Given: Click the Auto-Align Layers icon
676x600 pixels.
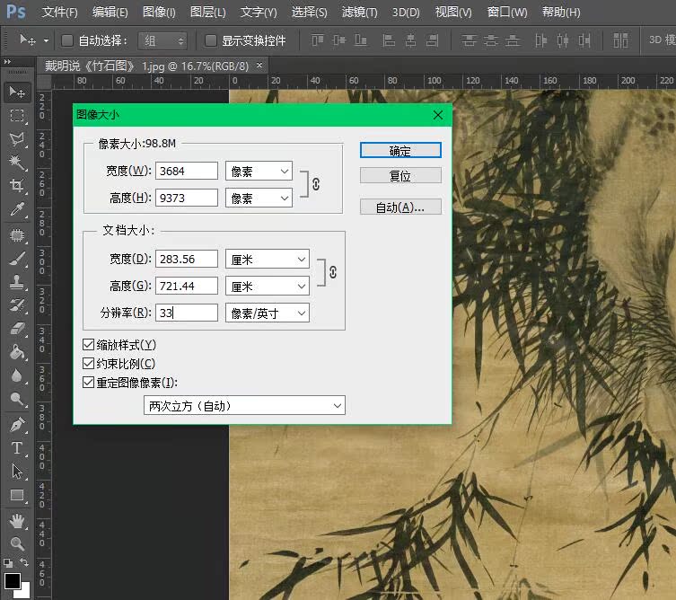Looking at the screenshot, I should [620, 40].
